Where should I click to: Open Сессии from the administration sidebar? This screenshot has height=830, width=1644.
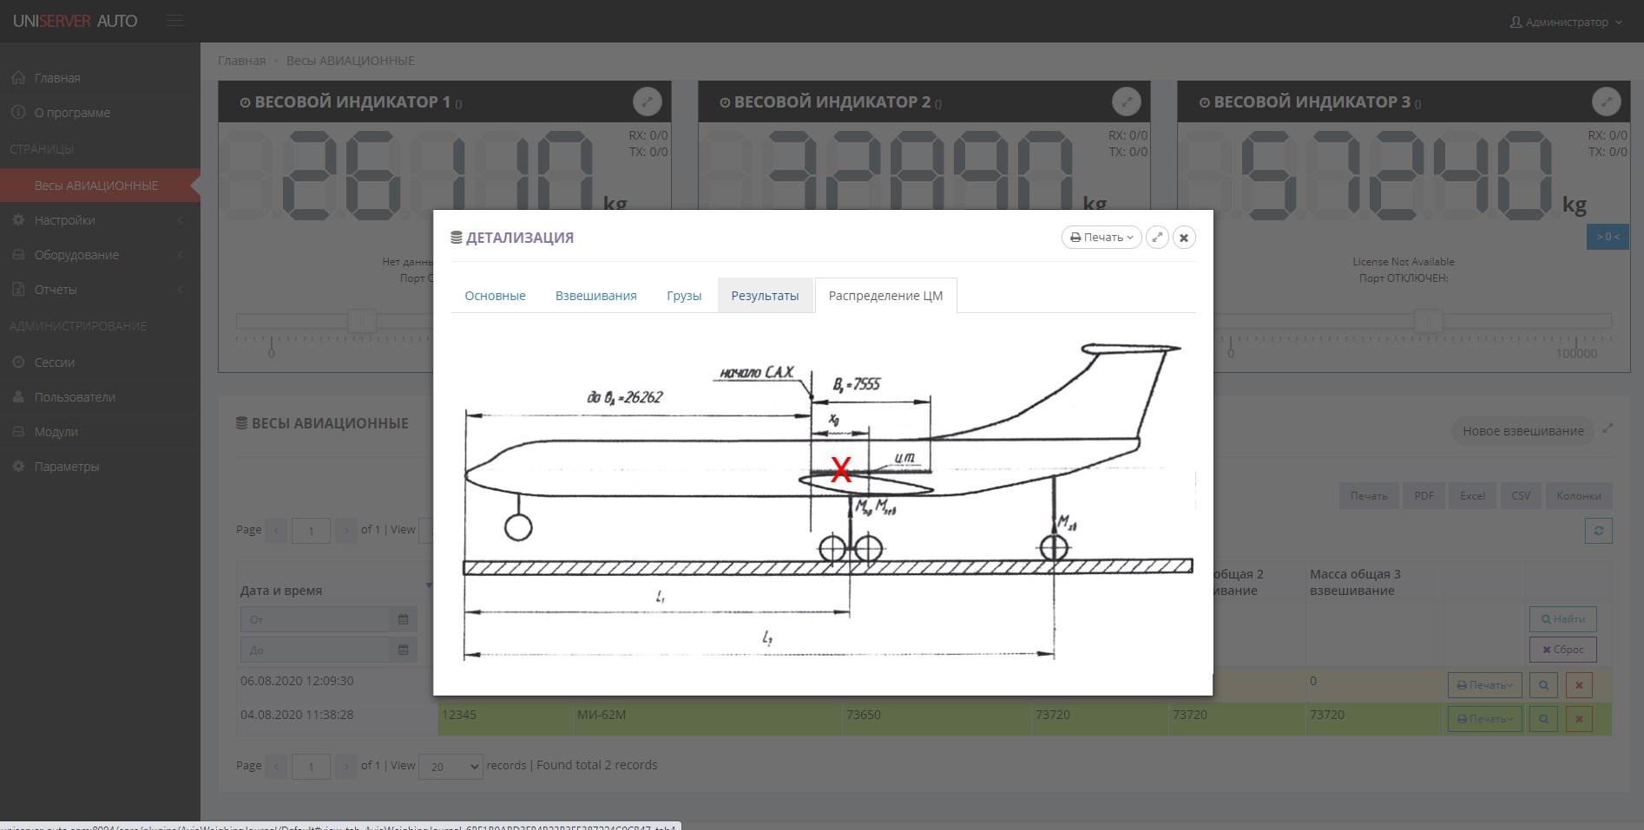coord(54,363)
